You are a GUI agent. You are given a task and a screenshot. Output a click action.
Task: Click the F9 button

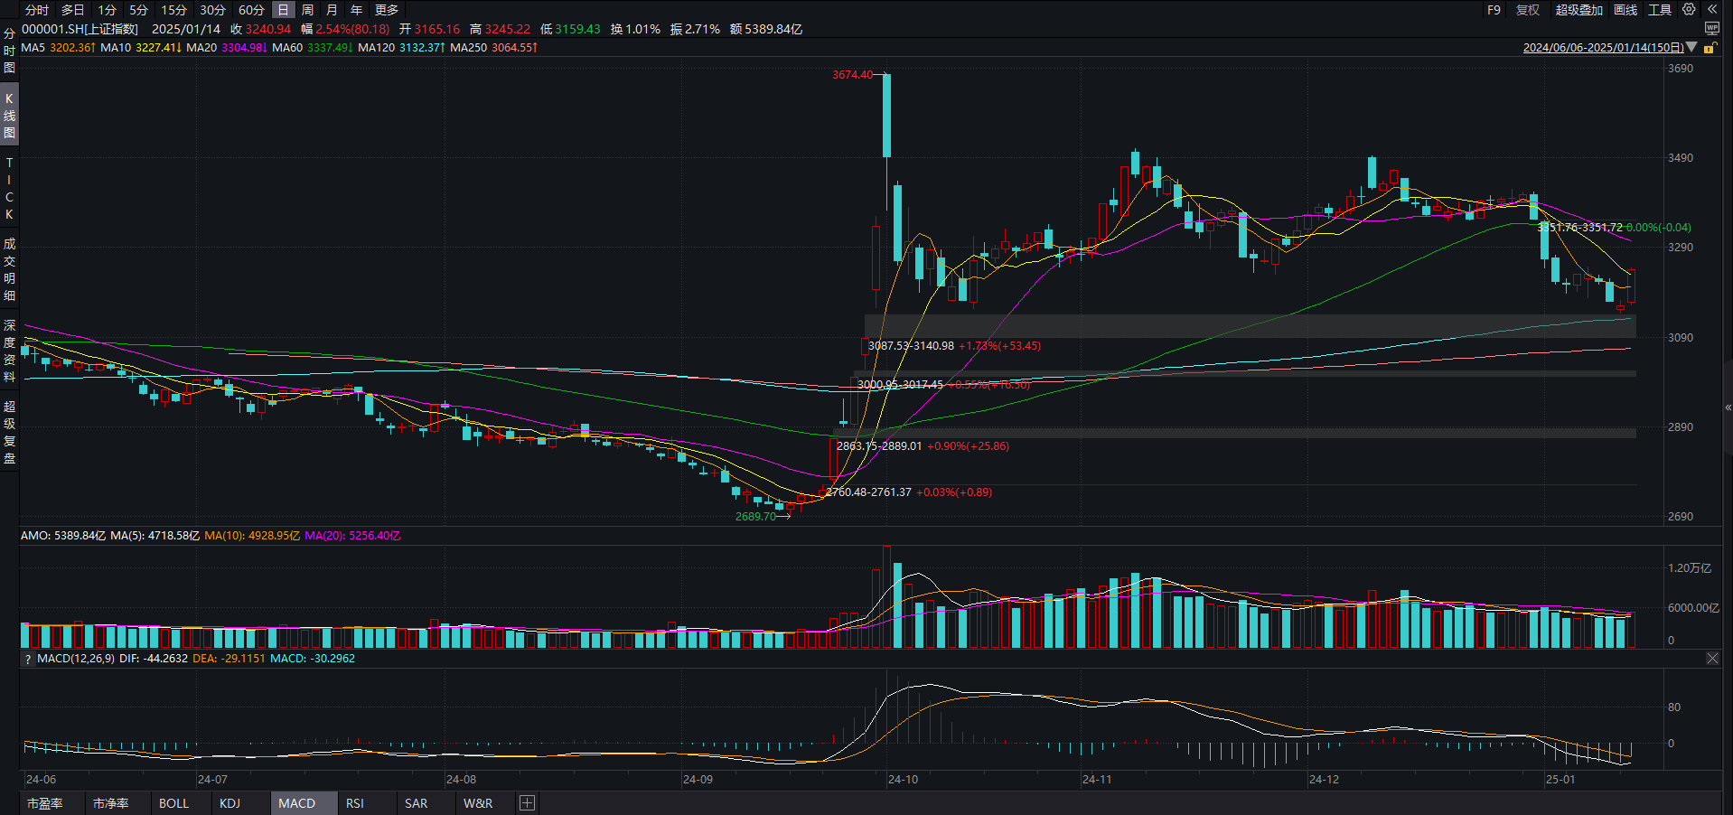pyautogui.click(x=1494, y=10)
